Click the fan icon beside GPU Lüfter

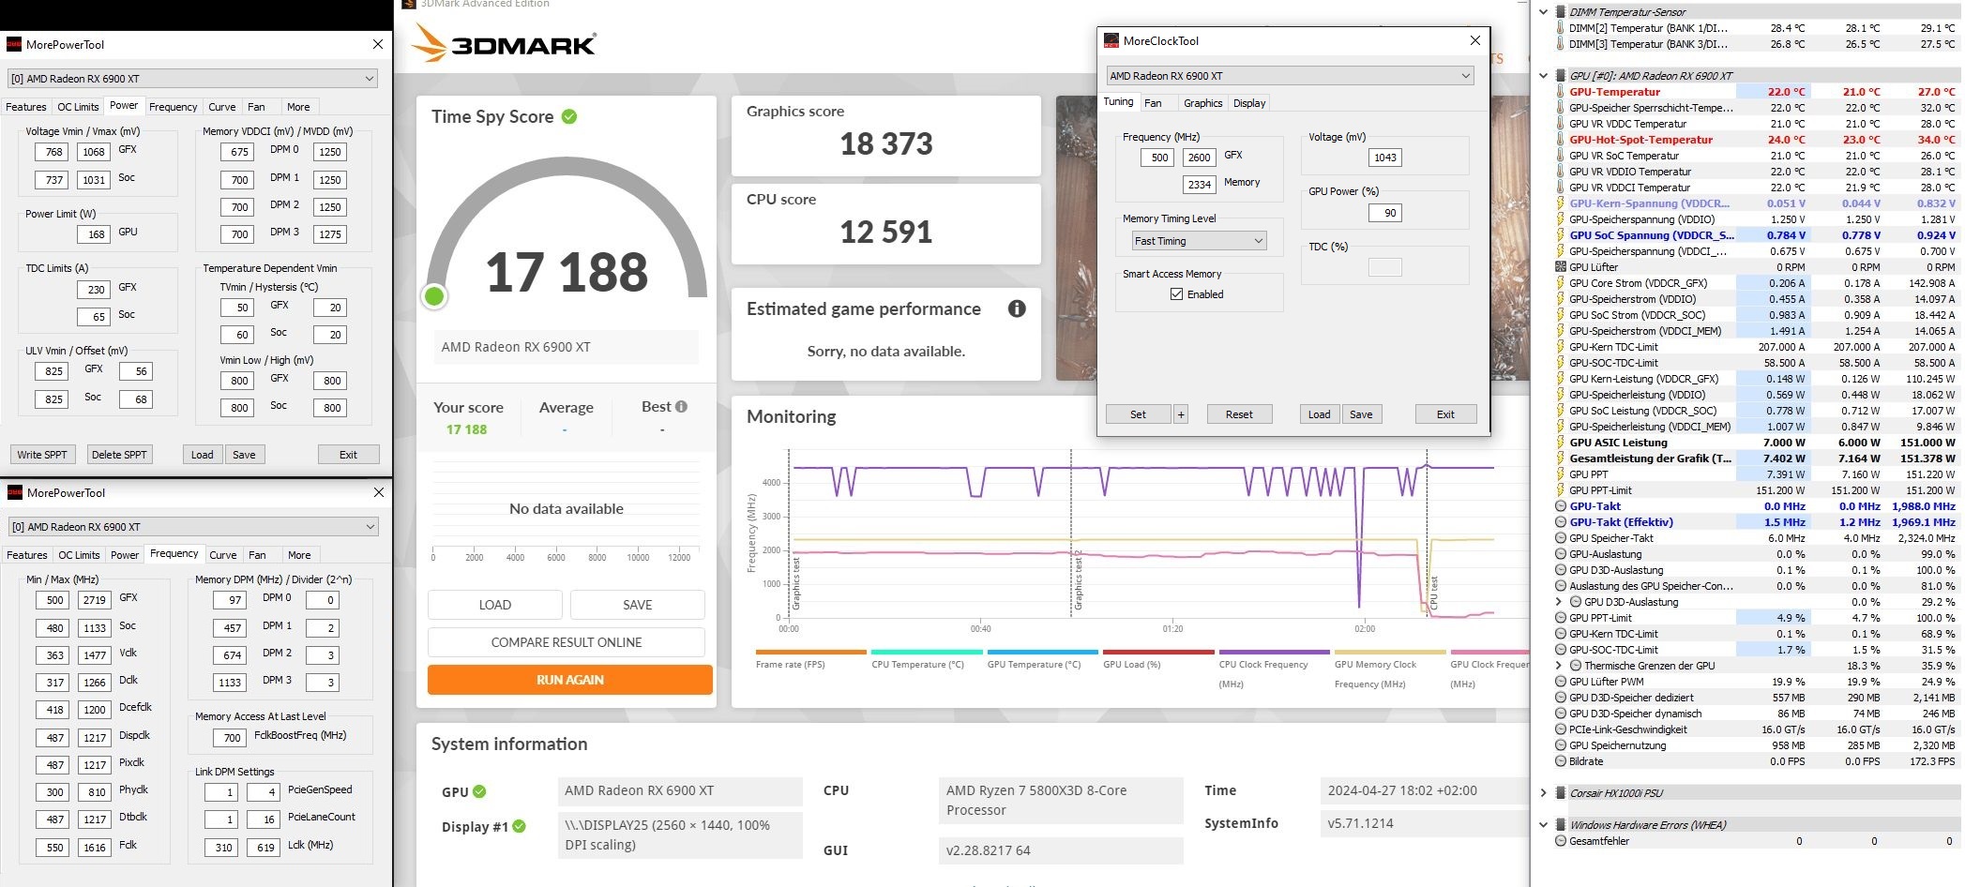coord(1561,267)
